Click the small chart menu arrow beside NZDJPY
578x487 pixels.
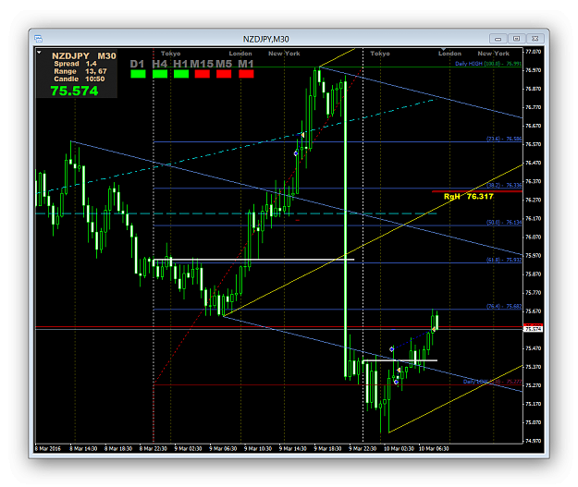point(39,53)
